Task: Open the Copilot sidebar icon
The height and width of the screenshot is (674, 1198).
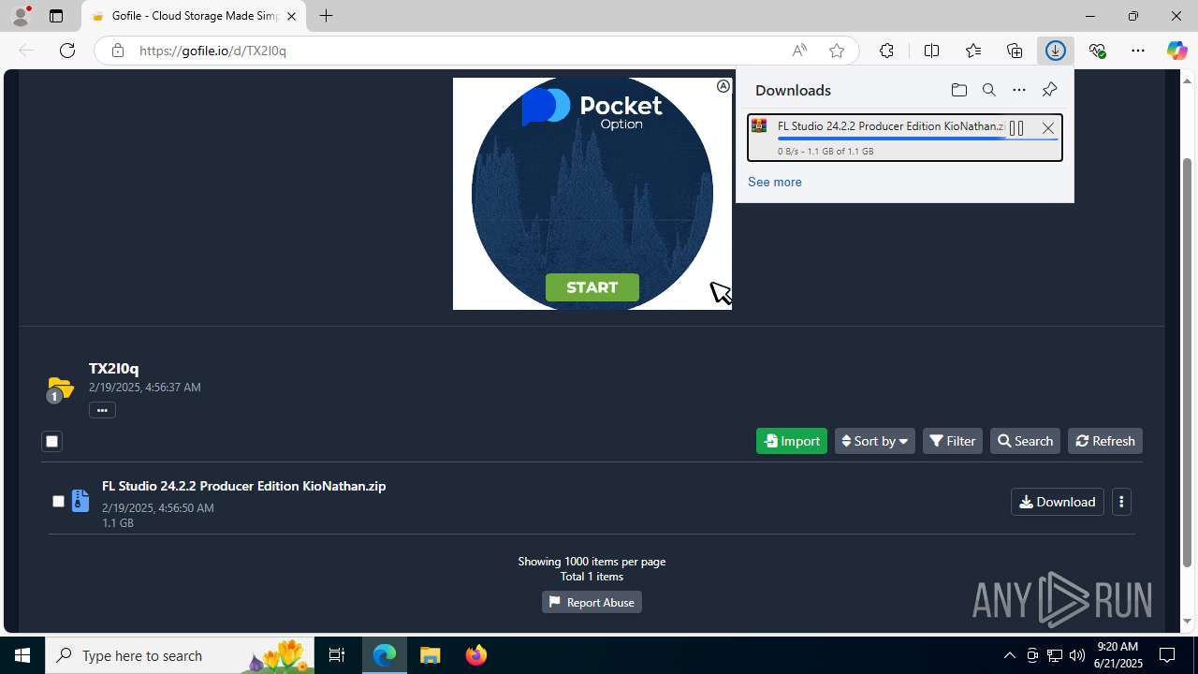Action: coord(1176,51)
